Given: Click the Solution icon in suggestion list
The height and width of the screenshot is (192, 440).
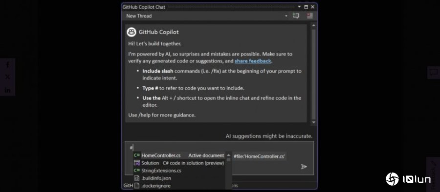Looking at the screenshot, I should pyautogui.click(x=137, y=163).
